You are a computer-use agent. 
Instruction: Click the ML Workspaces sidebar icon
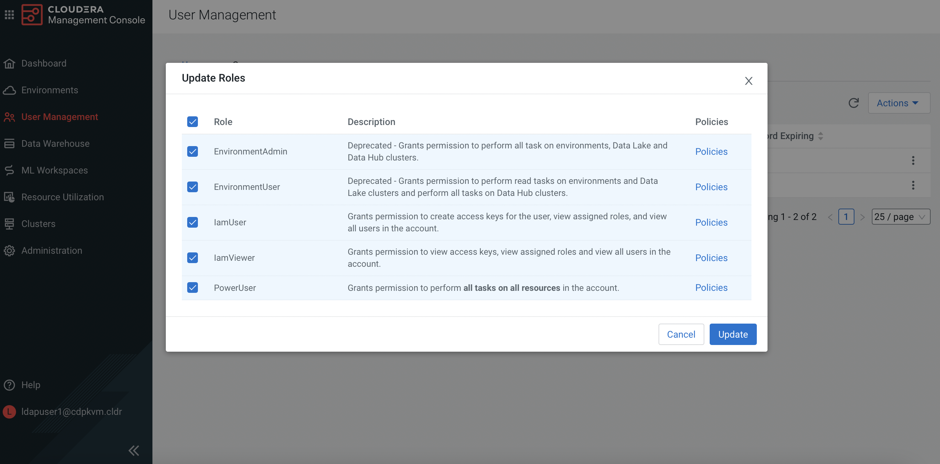9,170
